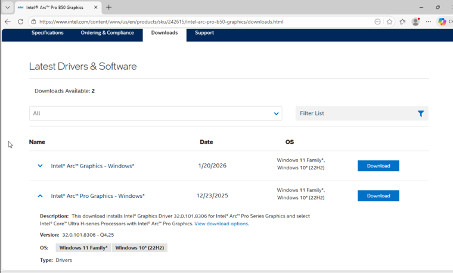Open the tab actions menu chevron
Screen dimensions: 453x273
[8, 8]
